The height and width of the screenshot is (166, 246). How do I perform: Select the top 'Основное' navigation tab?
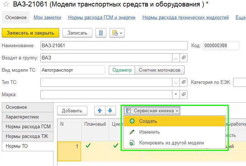(x=16, y=17)
